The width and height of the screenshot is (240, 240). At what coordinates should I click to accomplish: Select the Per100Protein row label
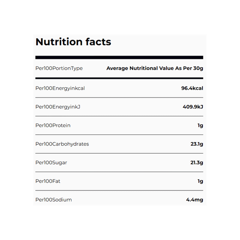[53, 125]
